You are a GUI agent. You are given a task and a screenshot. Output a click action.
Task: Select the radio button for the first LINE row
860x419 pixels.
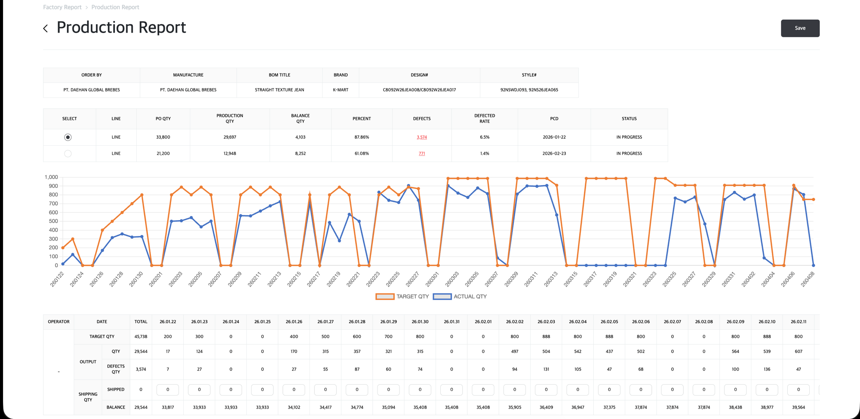coord(68,137)
